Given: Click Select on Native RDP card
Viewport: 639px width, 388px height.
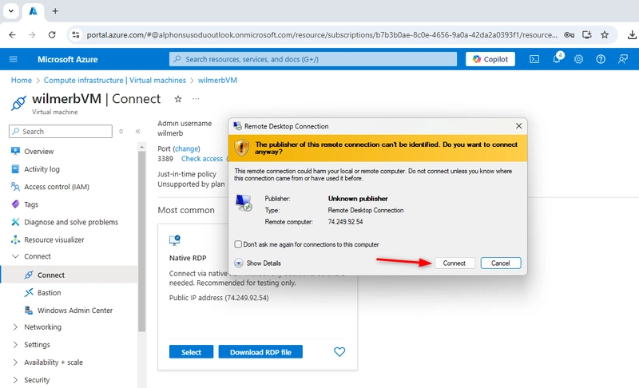Looking at the screenshot, I should pos(191,352).
